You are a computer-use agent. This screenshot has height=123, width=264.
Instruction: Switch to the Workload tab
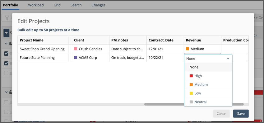pyautogui.click(x=36, y=5)
